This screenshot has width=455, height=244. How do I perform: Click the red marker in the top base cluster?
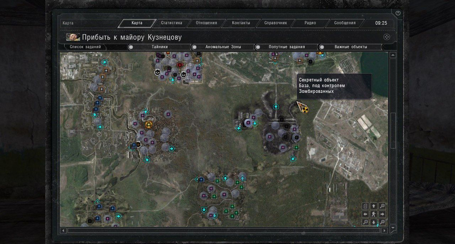(x=180, y=65)
